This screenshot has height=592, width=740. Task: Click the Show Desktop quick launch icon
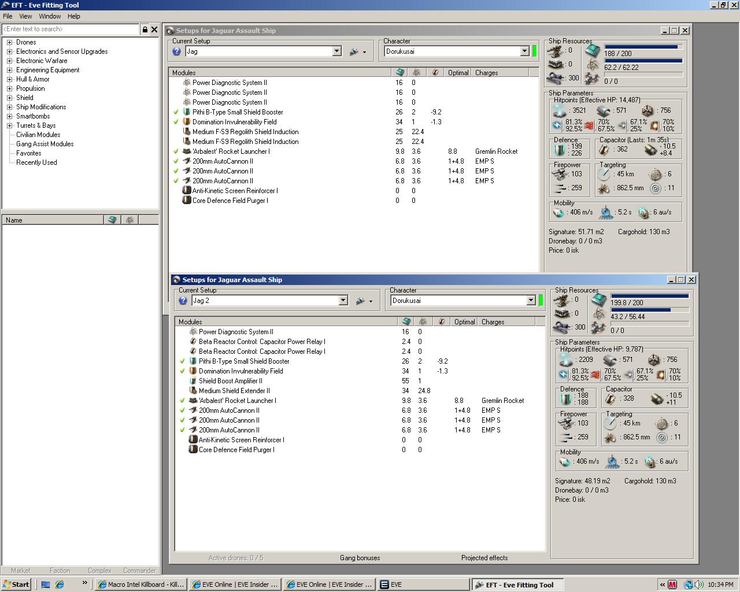46,584
